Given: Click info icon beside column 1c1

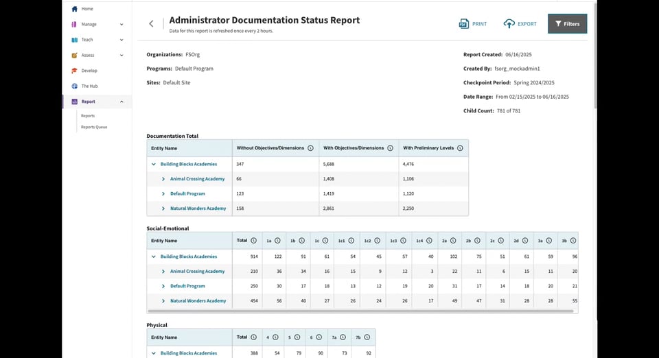Looking at the screenshot, I should tap(351, 241).
